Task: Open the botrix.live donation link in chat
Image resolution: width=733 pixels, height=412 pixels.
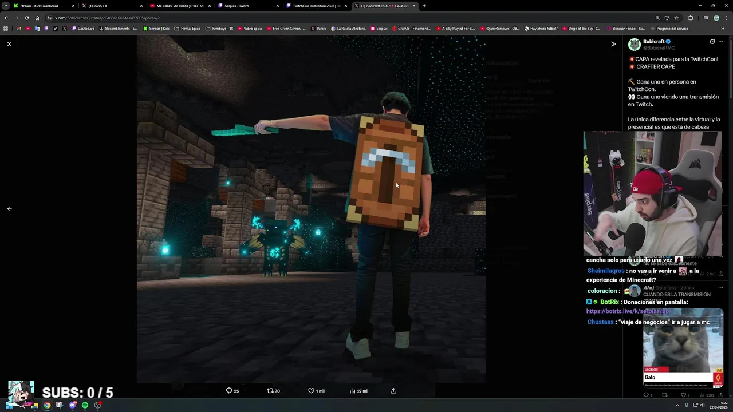Action: pyautogui.click(x=628, y=311)
